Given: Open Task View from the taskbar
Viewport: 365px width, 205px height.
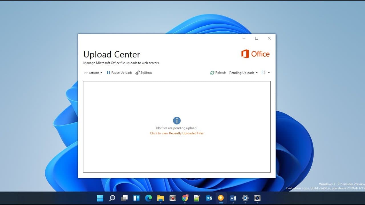Looking at the screenshot, I should (x=124, y=198).
